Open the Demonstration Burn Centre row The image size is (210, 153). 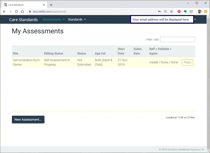tap(103, 62)
